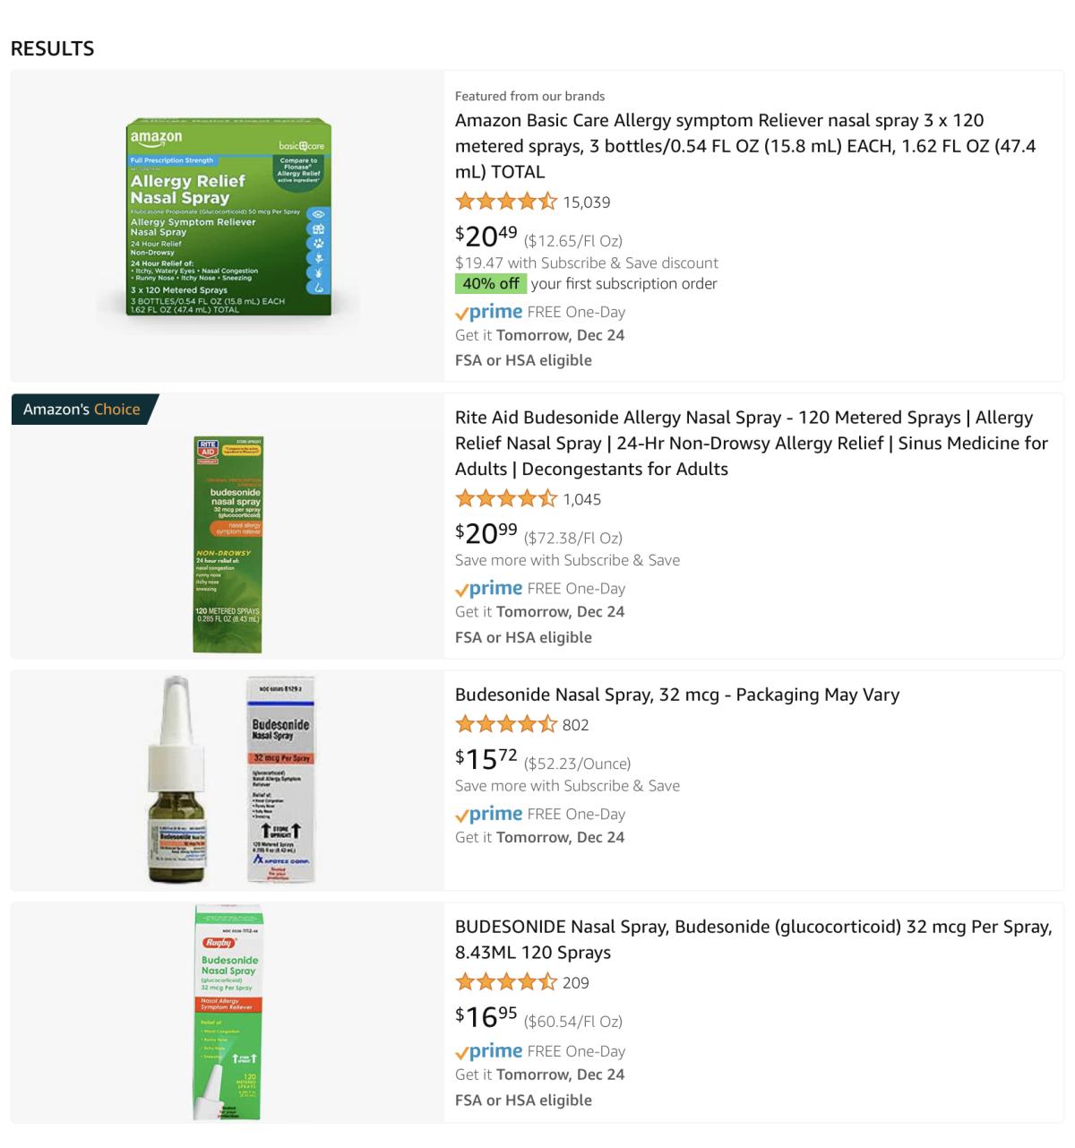Open Rite Aid Budesonide Allergy Nasal Spray title
The image size is (1075, 1148).
752,443
